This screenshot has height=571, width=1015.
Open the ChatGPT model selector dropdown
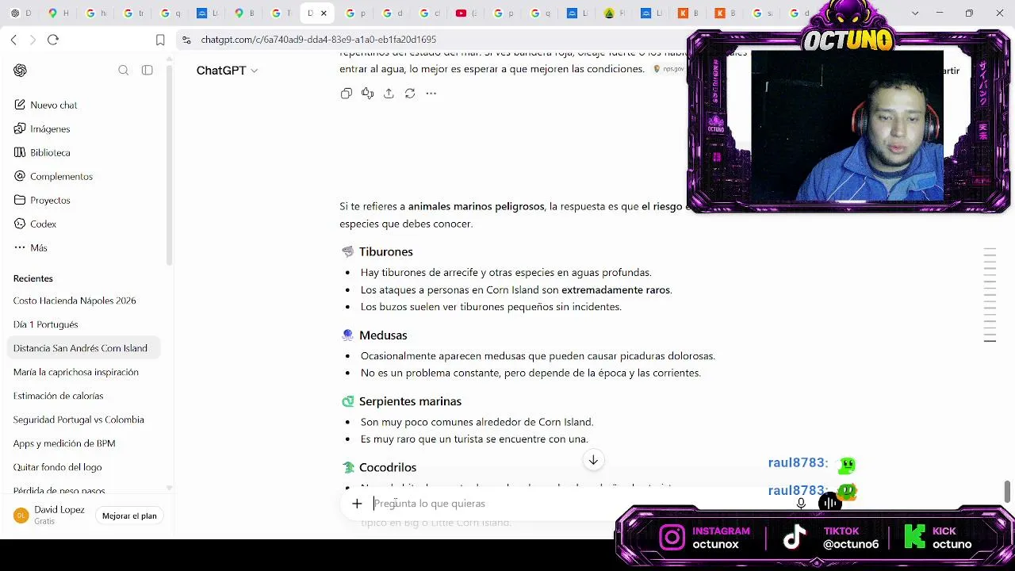pos(227,71)
